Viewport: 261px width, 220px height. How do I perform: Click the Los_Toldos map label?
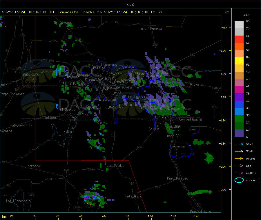point(115,166)
